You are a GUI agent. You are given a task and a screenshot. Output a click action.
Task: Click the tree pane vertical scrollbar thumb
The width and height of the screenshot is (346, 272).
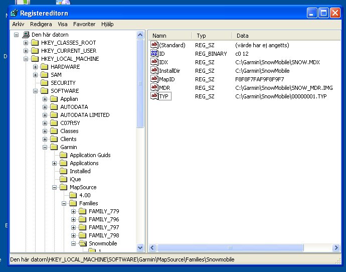tap(140, 83)
